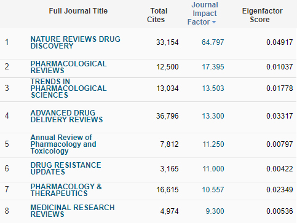Open Pharmacological Reviews journal link

(x=69, y=67)
